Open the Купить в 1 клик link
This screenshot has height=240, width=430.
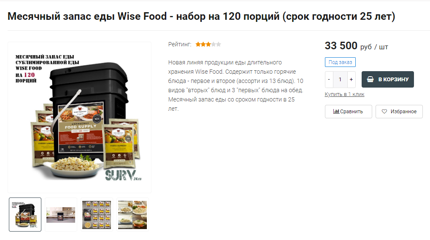344,94
